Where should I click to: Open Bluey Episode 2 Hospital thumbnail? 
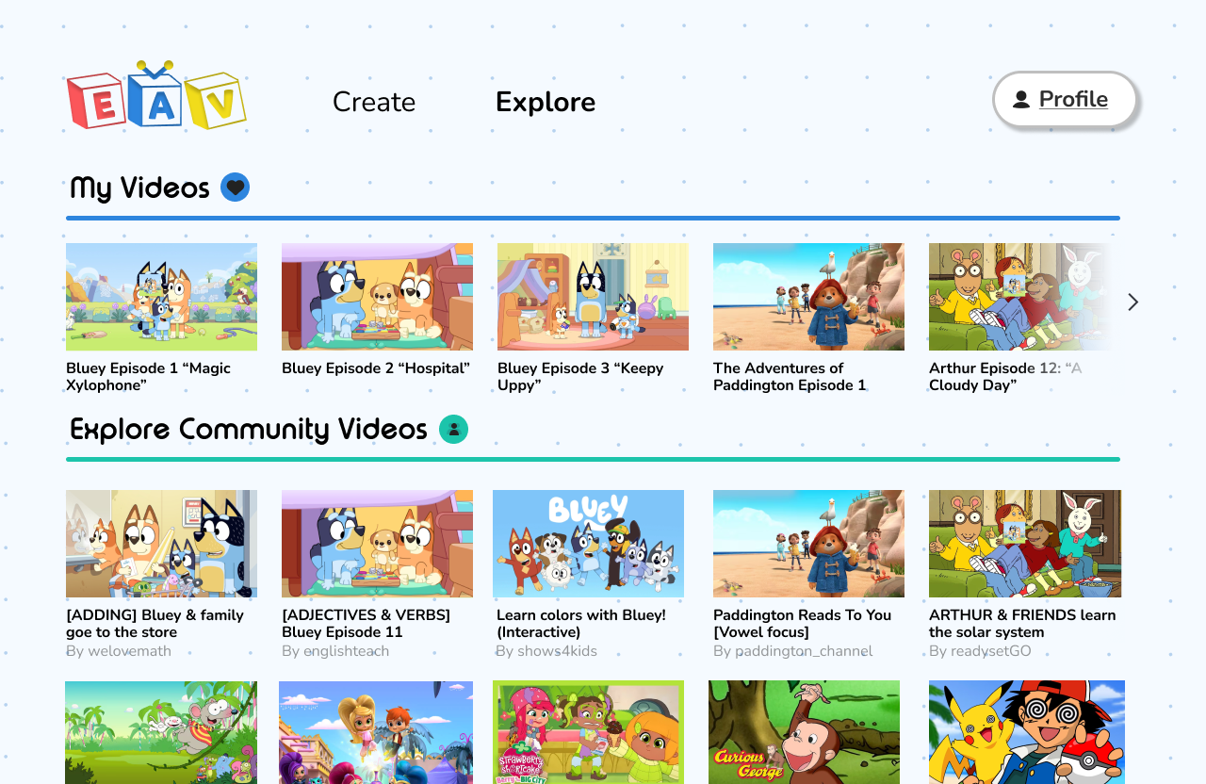tap(377, 297)
